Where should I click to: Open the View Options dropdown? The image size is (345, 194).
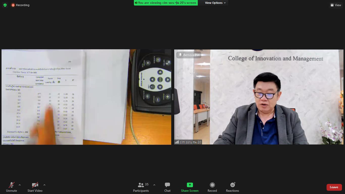coord(215,3)
